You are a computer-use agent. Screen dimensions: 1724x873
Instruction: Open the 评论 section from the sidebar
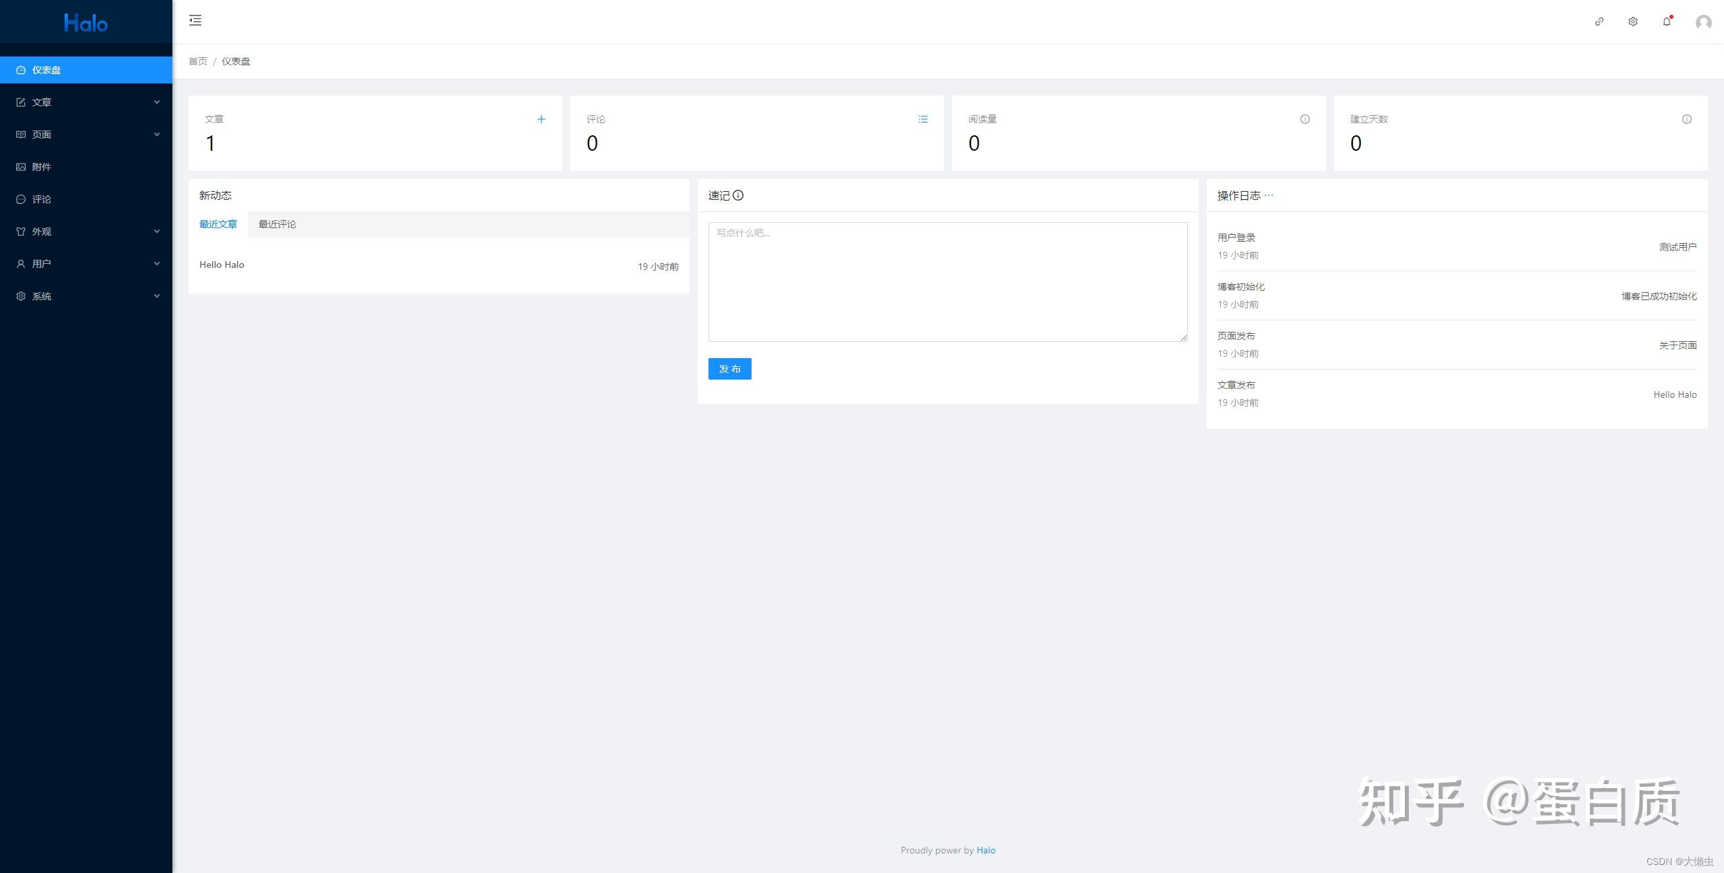point(40,199)
